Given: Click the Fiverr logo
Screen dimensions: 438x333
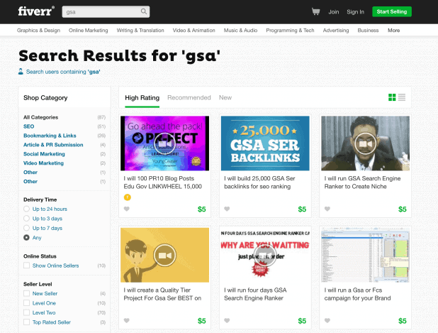Looking at the screenshot, I should (36, 11).
